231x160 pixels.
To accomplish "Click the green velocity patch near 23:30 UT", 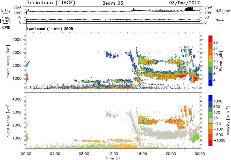I will click(195, 138).
